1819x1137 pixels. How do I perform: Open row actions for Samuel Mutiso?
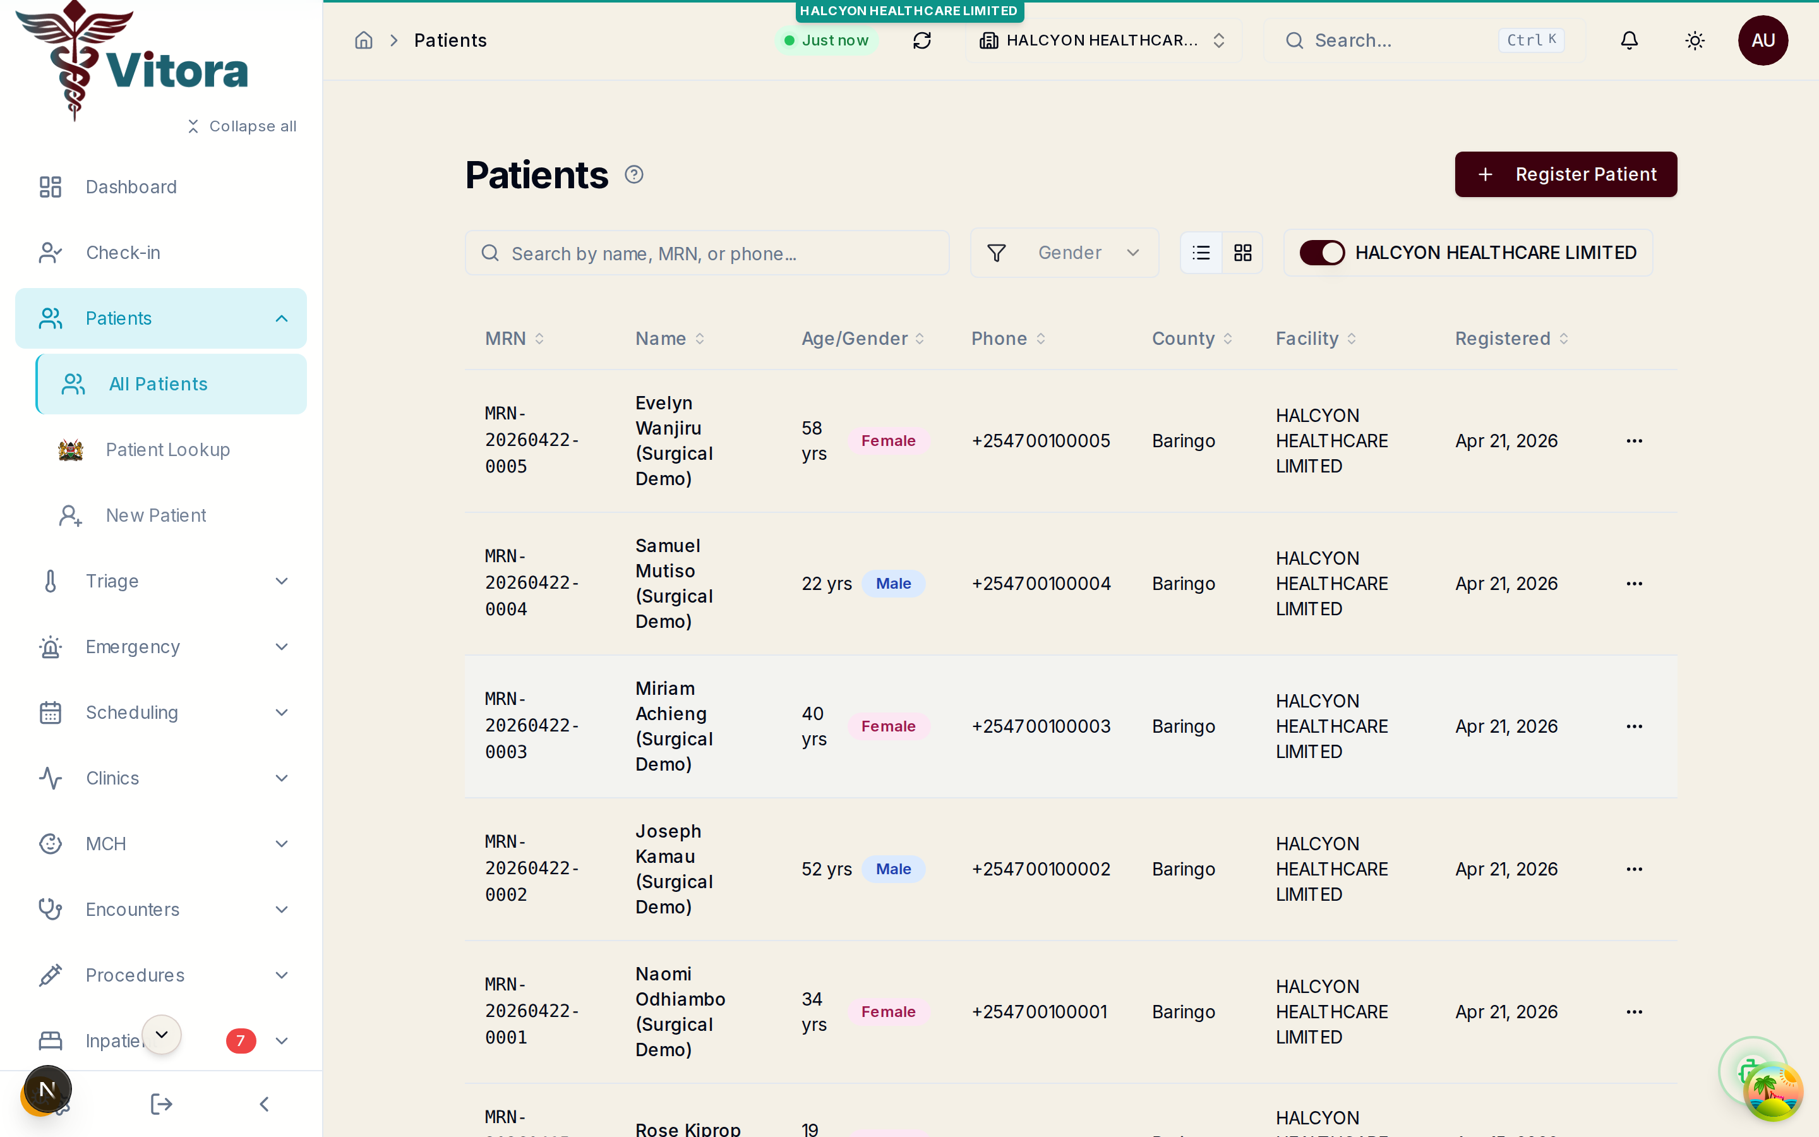pyautogui.click(x=1634, y=584)
